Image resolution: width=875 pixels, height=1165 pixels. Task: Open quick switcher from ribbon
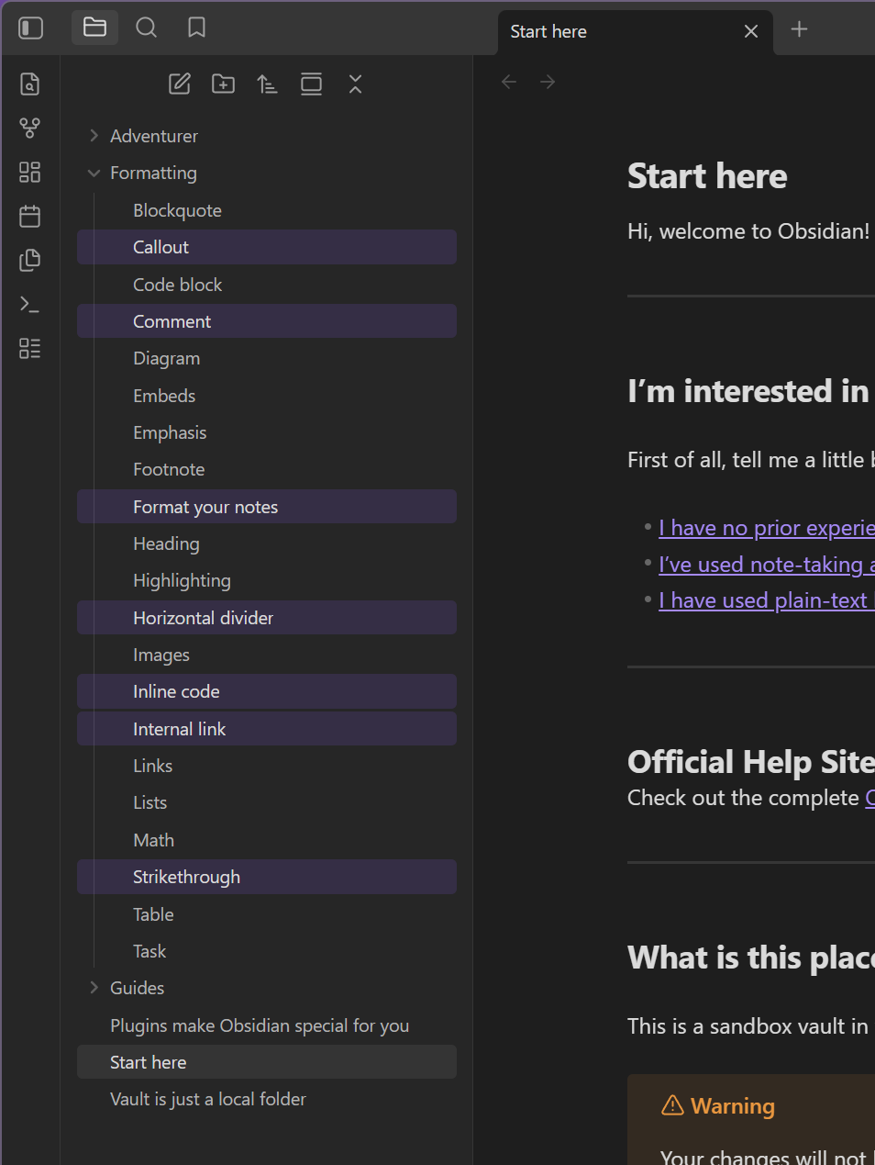pos(29,84)
